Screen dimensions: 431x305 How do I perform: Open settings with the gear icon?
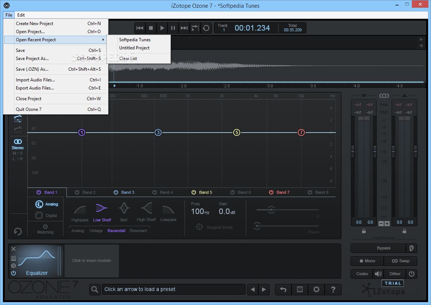(316, 290)
